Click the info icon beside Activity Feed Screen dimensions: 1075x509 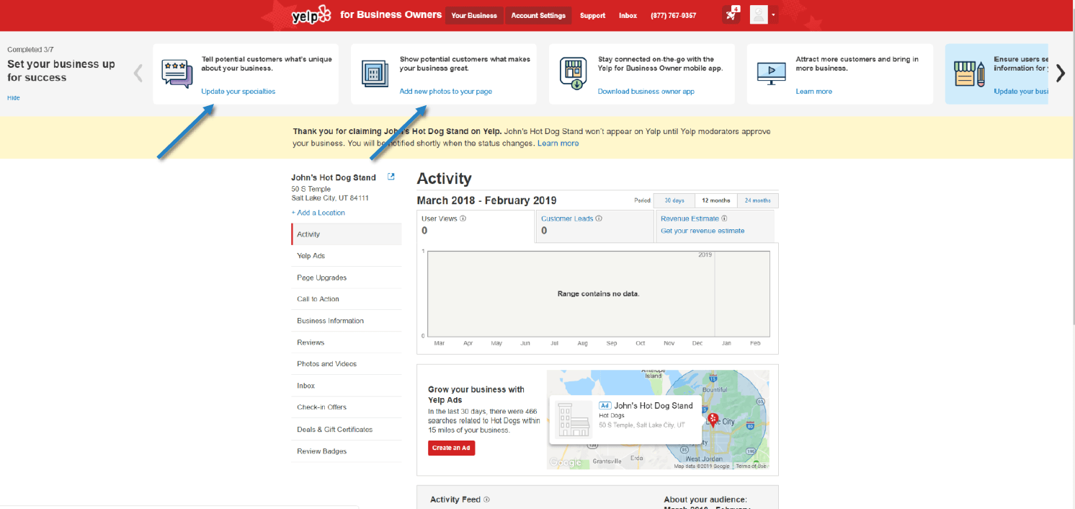tap(486, 500)
